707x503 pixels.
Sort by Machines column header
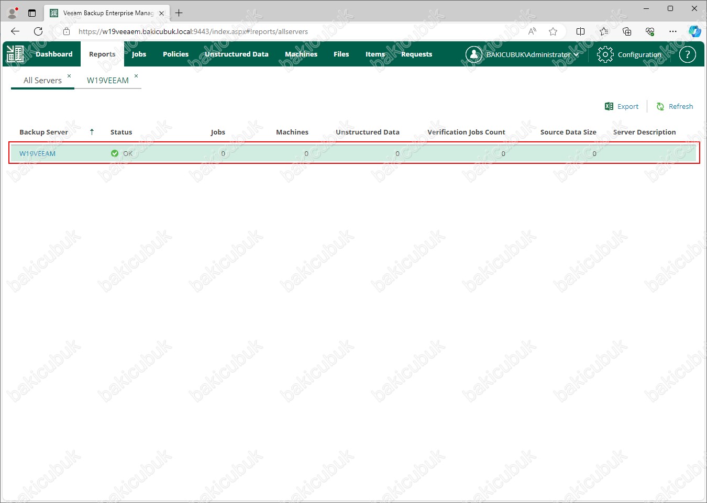pos(292,132)
